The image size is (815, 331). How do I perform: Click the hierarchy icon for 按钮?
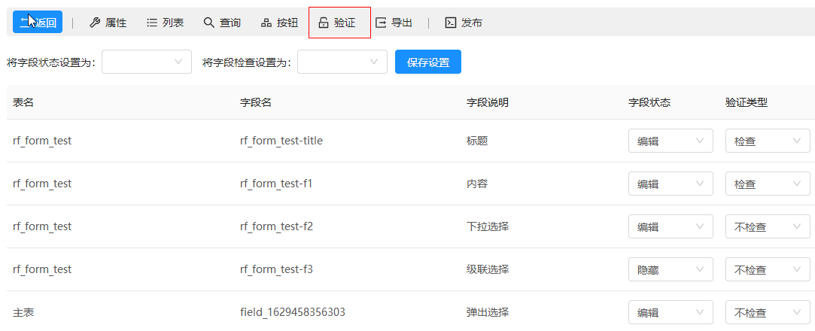click(x=266, y=23)
